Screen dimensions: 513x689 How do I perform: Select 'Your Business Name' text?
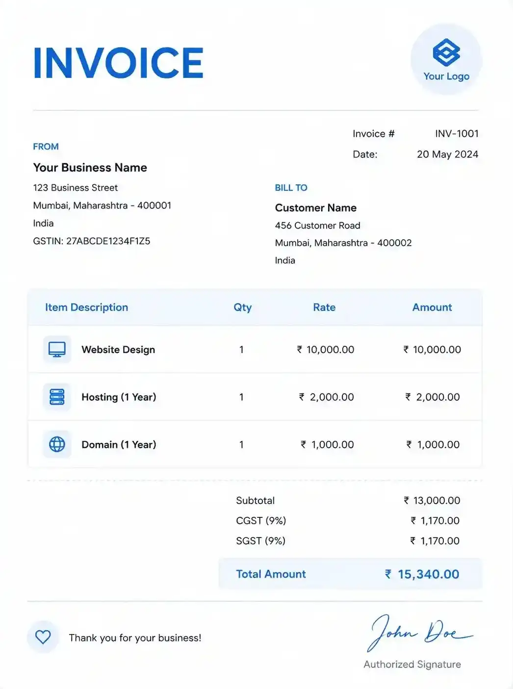click(90, 168)
